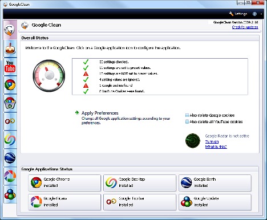The image size is (267, 220).
Task: Click 'settings are NOT set to preset values' text
Action: 128,74
